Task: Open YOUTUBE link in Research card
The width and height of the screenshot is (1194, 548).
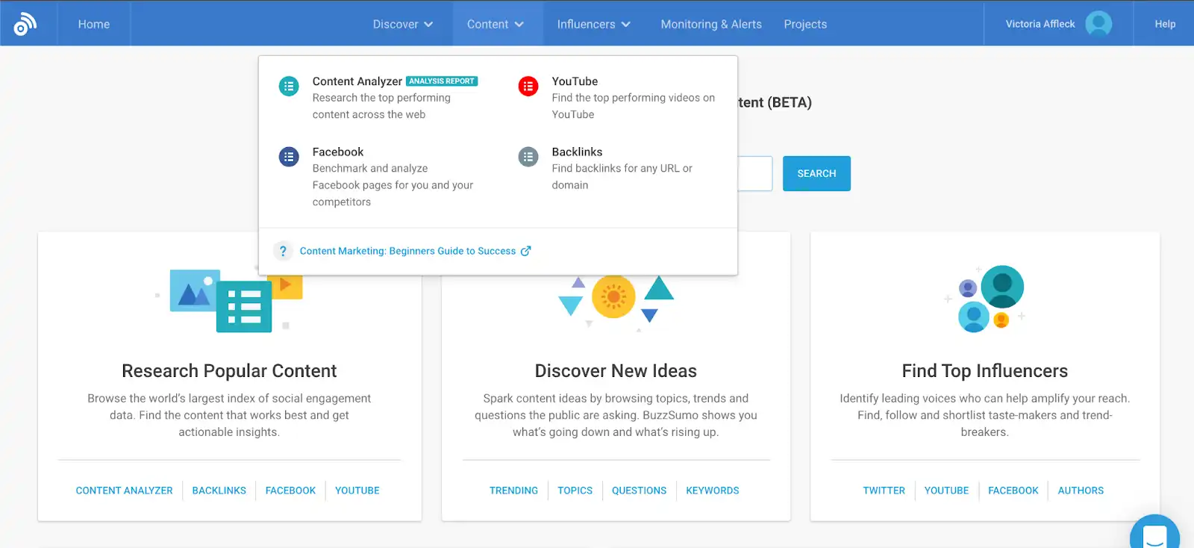Action: pos(357,491)
